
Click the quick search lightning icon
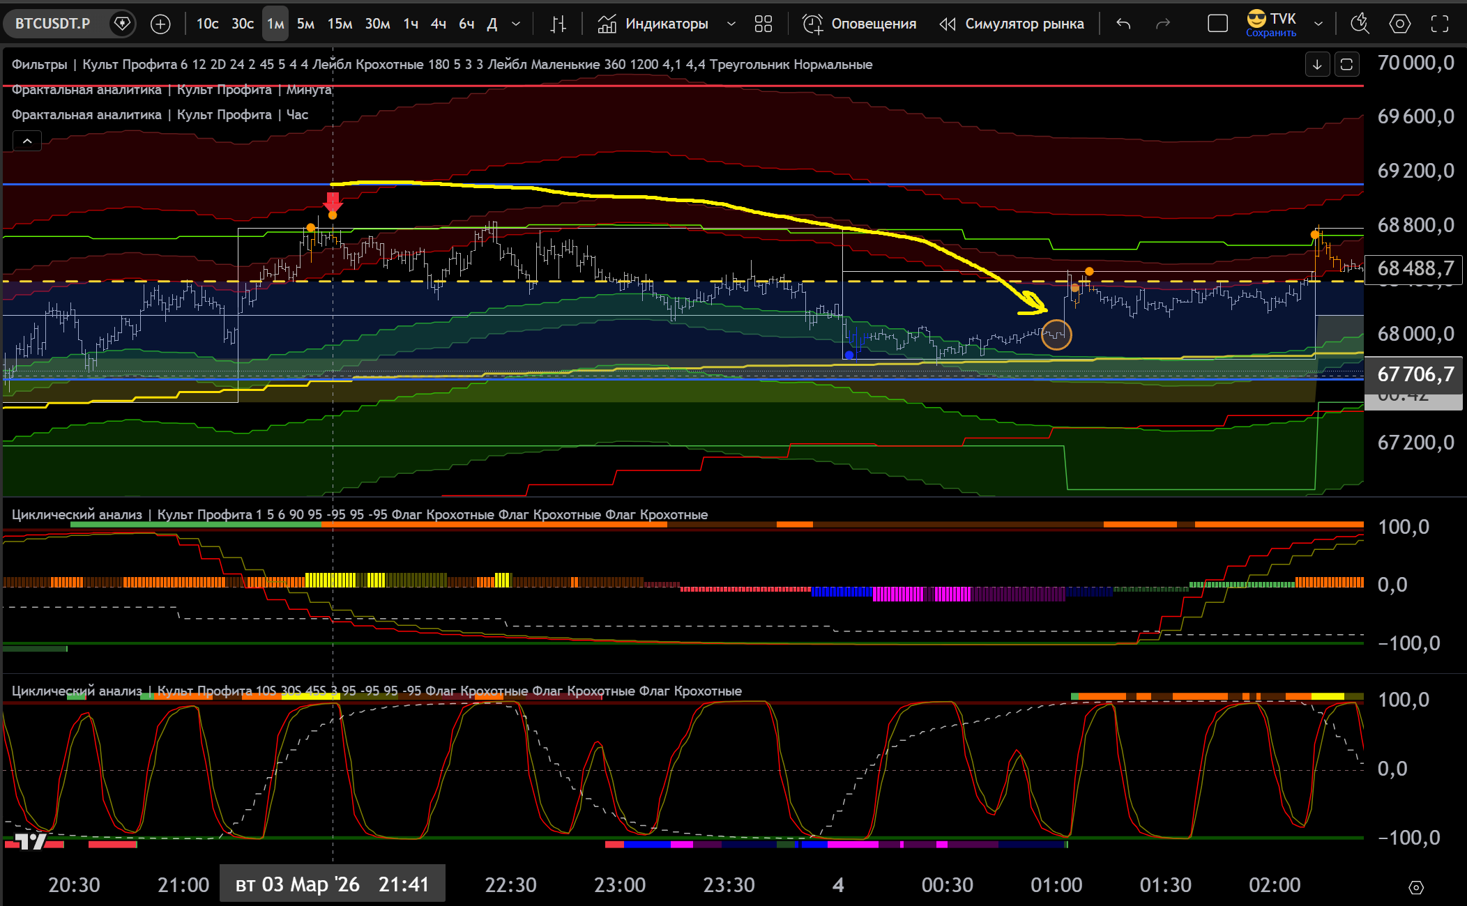pyautogui.click(x=1359, y=24)
